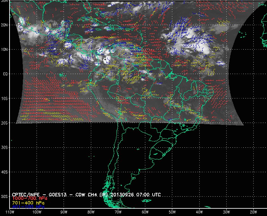
Task: Click the 30S latitude label
Action: [x=4, y=147]
